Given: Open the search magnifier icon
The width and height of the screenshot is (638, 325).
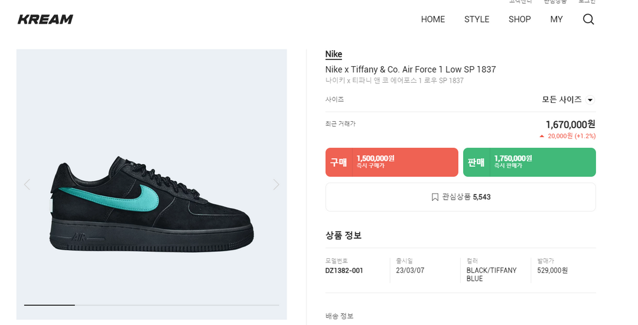Looking at the screenshot, I should (x=588, y=19).
